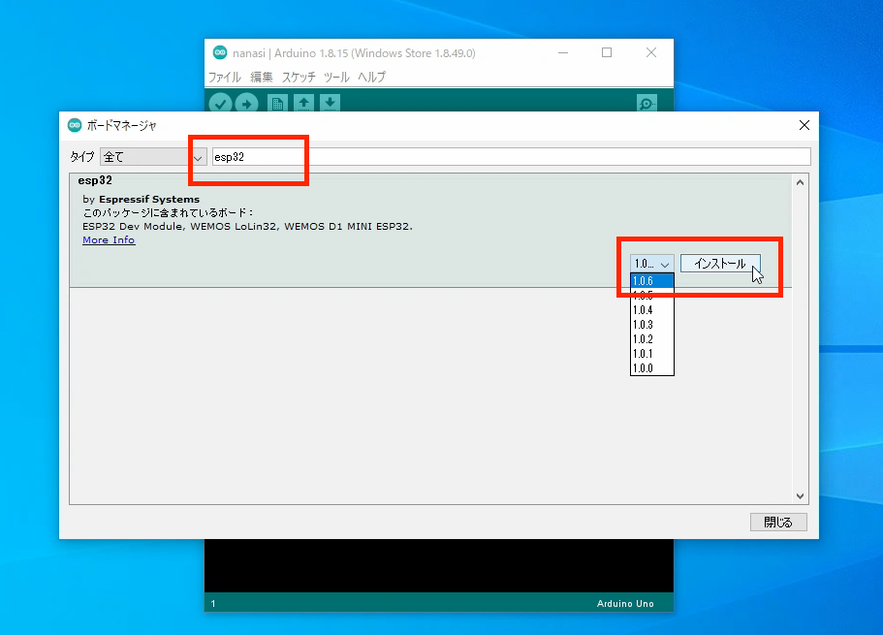Click the このパッケージに含まれているボード text

coord(168,212)
